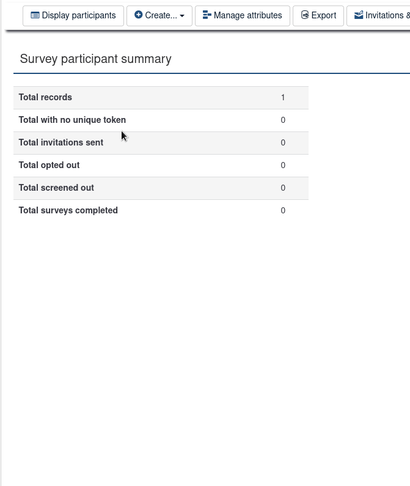410x486 pixels.
Task: Click the Total records value 1
Action: 283,97
